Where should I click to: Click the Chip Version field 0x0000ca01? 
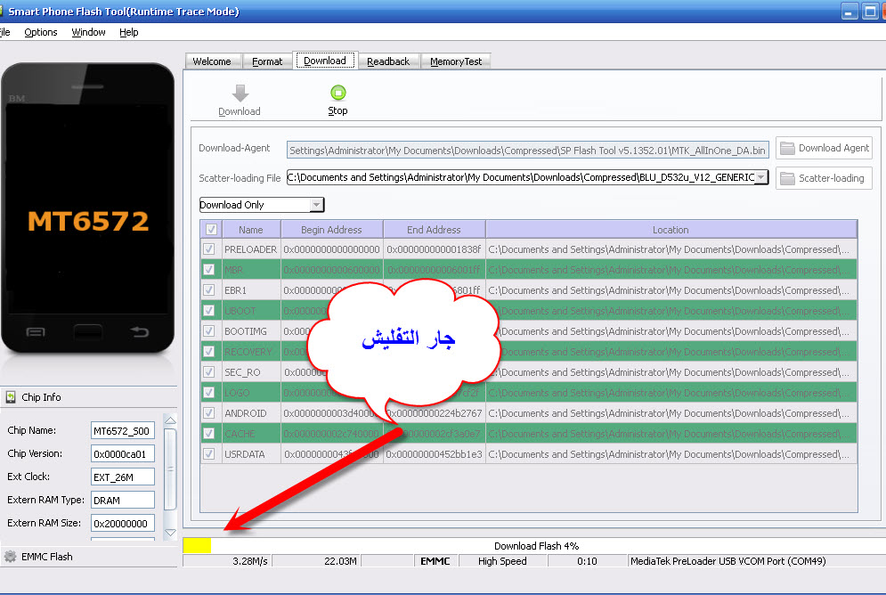pos(122,453)
